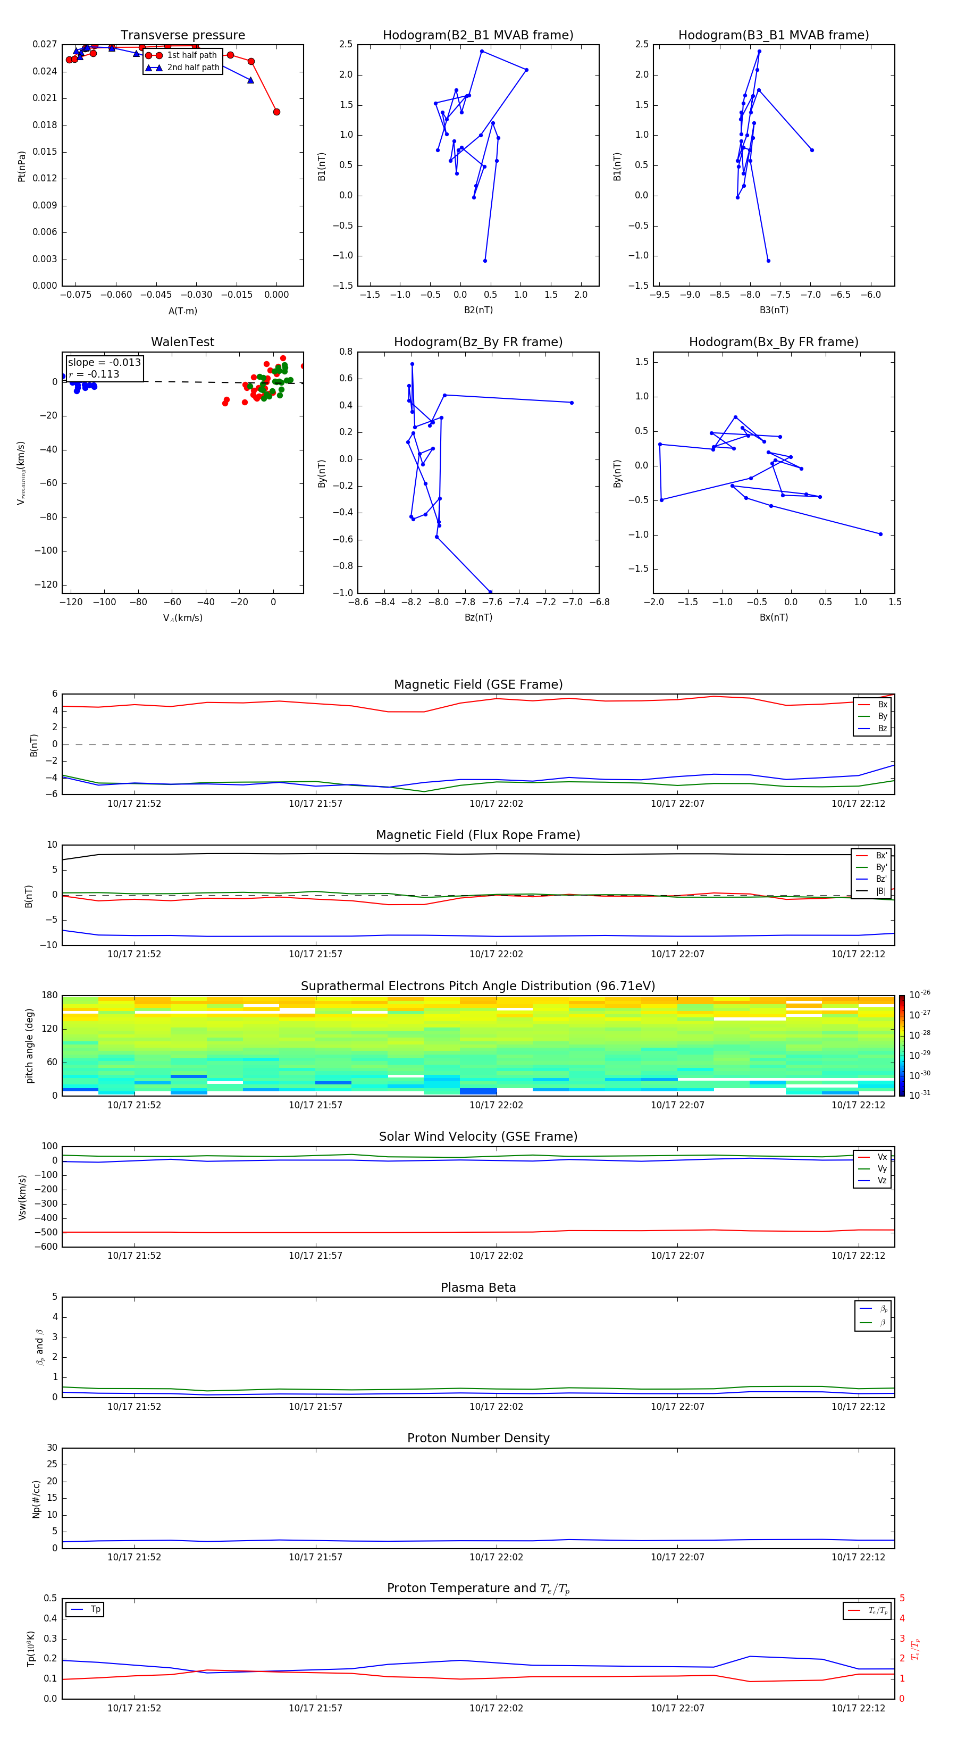Select the βp entry in the Plasma Beta legend
This screenshot has height=1755, width=957.
pos(873,1309)
